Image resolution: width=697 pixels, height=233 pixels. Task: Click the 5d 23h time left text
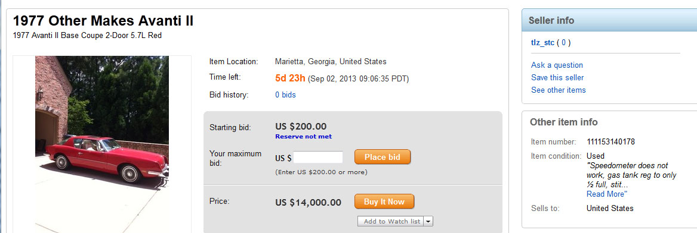coord(290,78)
